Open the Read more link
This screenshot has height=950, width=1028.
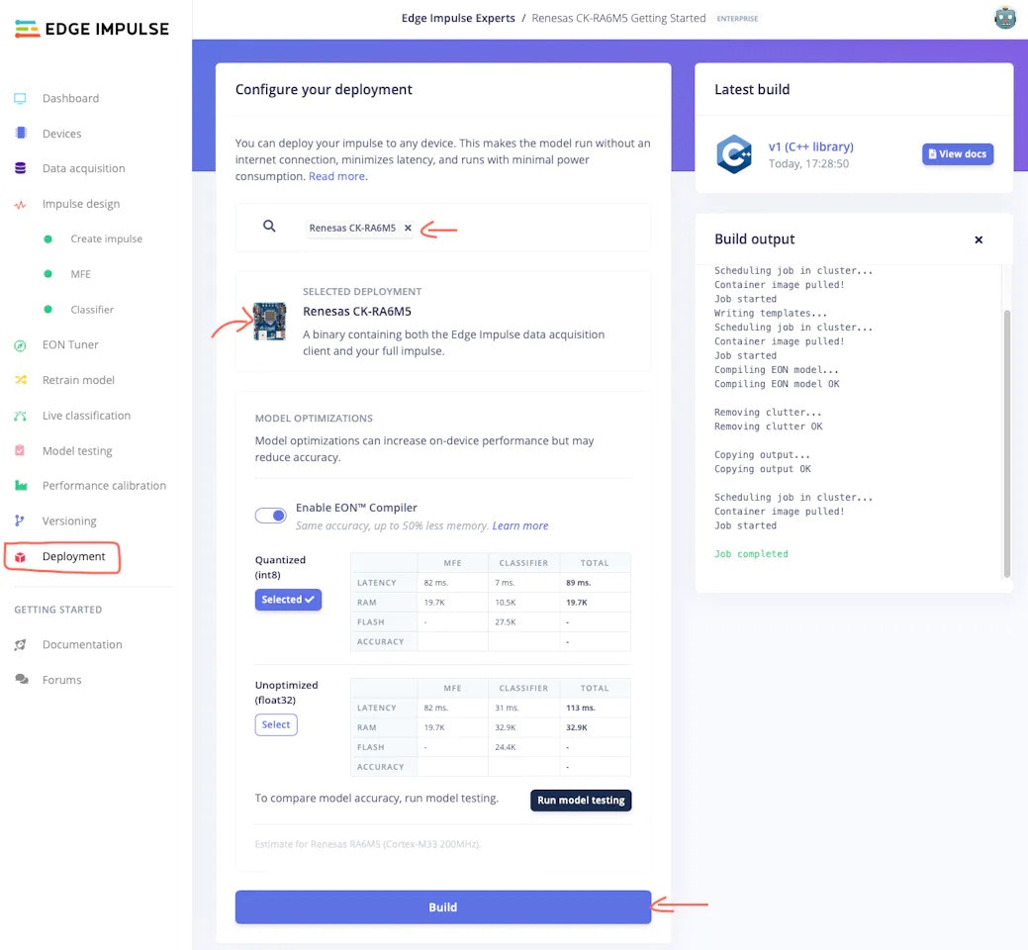tap(336, 176)
